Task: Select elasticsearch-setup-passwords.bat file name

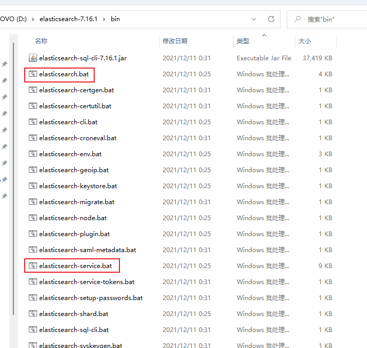Action: pos(91,298)
